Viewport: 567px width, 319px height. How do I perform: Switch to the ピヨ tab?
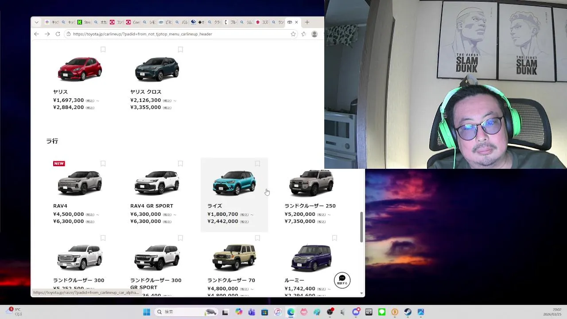click(x=166, y=22)
